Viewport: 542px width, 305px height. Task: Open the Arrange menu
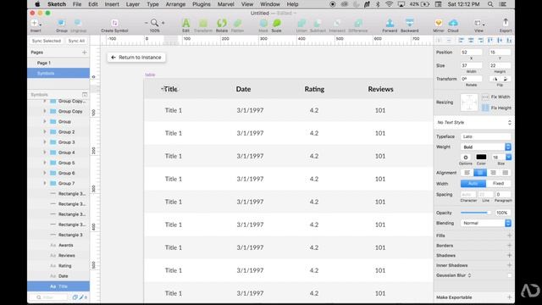175,4
